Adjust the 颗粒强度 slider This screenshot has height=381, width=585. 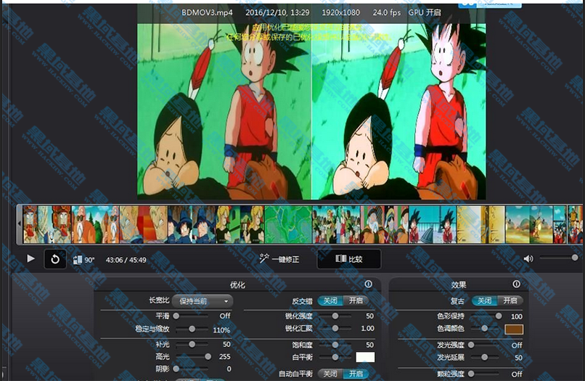[485, 374]
